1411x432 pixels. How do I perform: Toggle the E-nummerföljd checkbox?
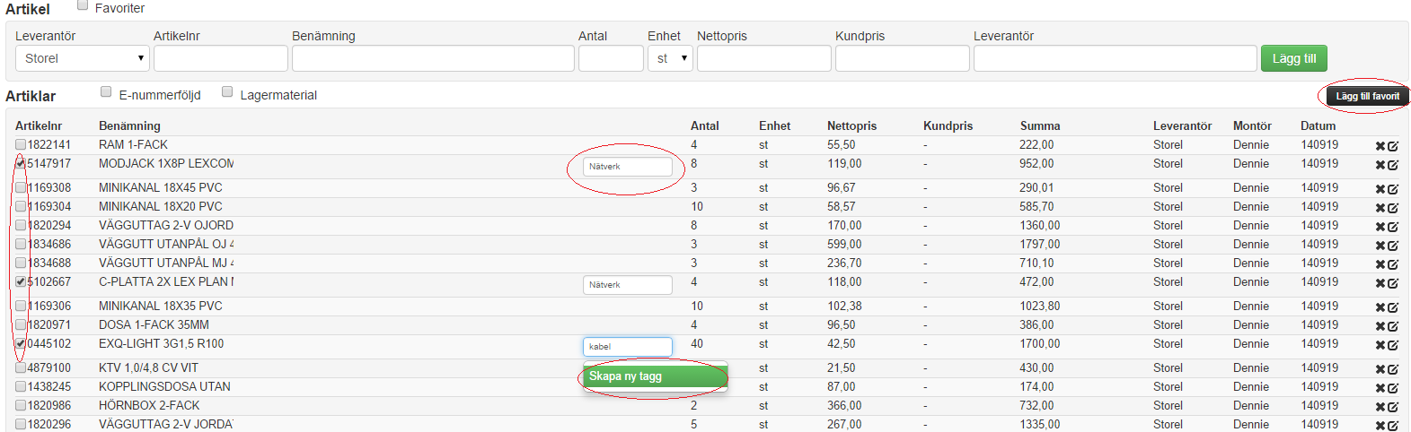click(x=106, y=91)
